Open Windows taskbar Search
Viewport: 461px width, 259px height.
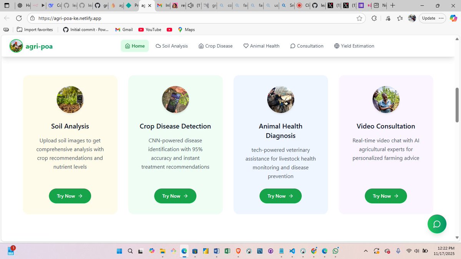point(130,251)
